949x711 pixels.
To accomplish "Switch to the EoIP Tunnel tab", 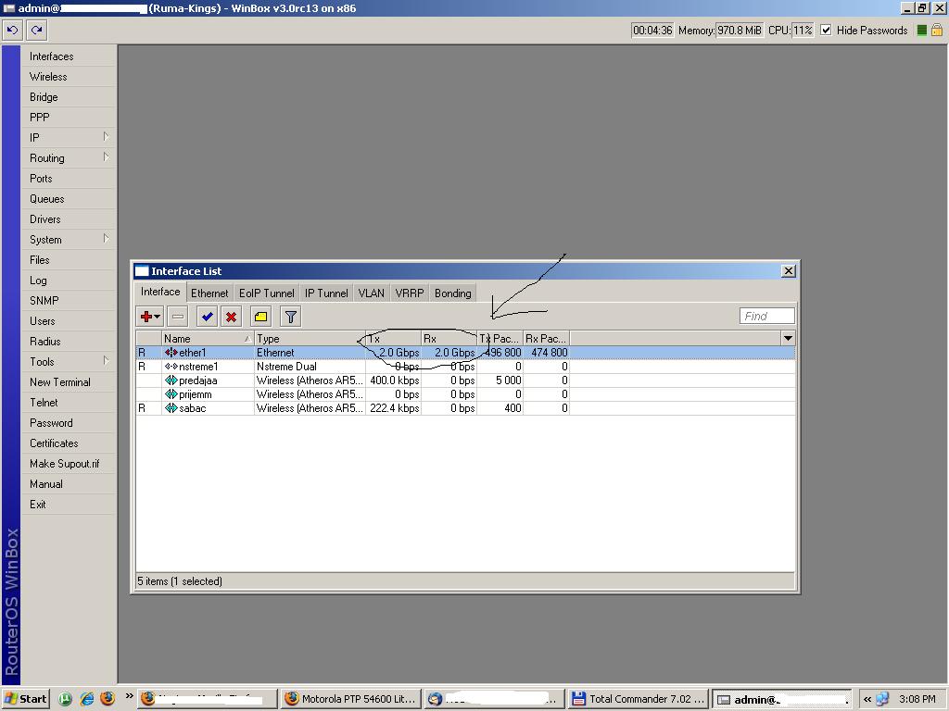I will pos(266,293).
